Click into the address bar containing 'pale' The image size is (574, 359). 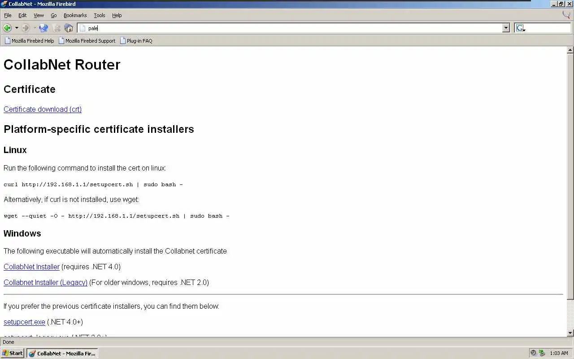coord(294,28)
